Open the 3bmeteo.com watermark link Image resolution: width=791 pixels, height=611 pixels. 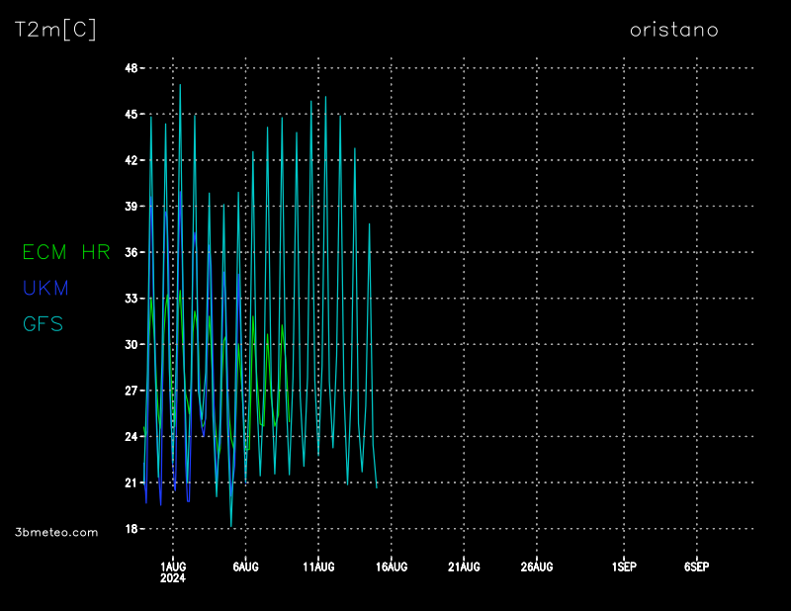(x=56, y=532)
